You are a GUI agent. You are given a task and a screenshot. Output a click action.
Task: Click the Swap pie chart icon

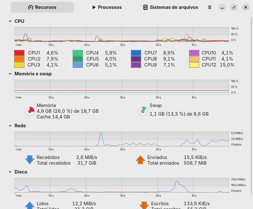(143, 111)
